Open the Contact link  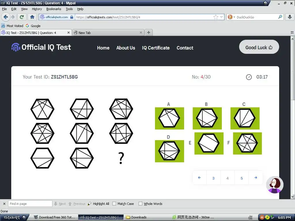pos(185,48)
